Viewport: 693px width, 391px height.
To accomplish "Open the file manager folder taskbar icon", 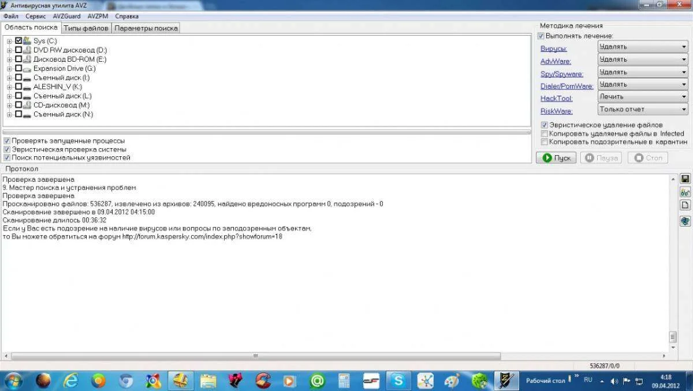I will coord(208,381).
